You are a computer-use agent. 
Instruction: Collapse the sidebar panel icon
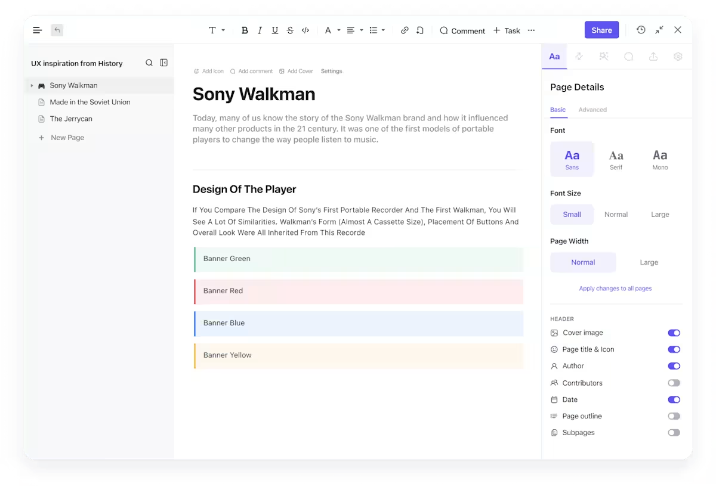(163, 63)
